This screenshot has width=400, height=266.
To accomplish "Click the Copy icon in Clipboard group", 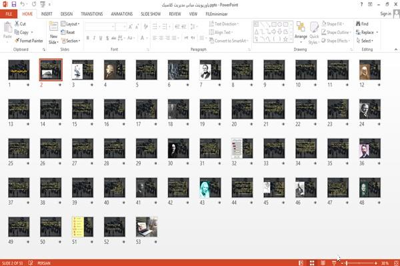I will pyautogui.click(x=17, y=33).
